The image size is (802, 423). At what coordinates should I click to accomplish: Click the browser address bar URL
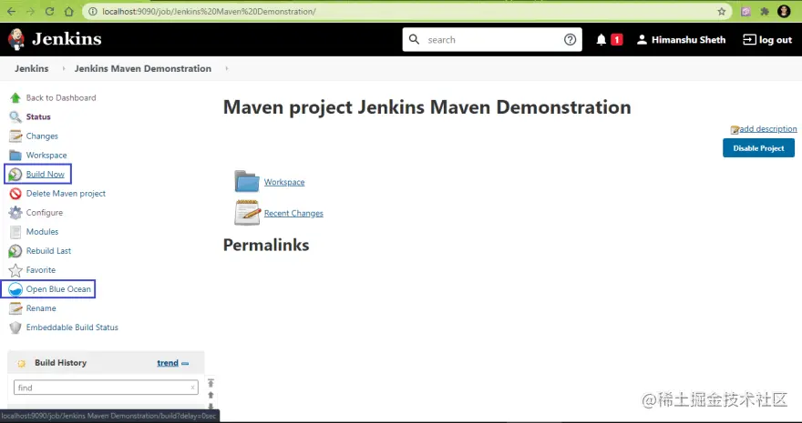coord(209,11)
